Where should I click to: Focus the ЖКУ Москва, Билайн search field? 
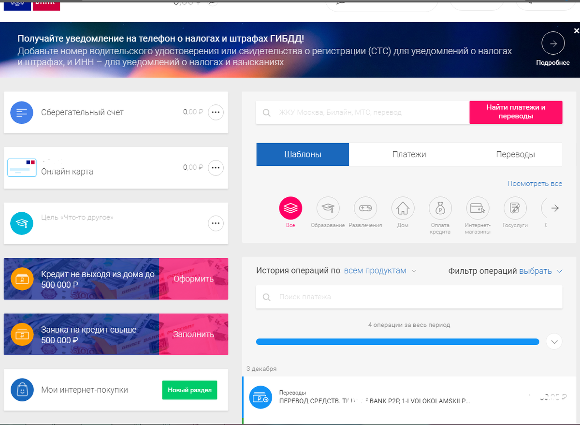pyautogui.click(x=362, y=112)
